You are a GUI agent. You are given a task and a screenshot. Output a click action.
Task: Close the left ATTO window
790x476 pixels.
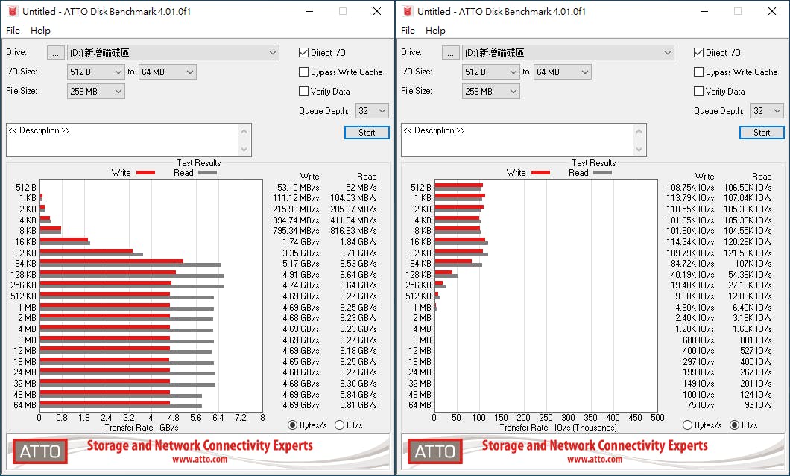tap(377, 11)
